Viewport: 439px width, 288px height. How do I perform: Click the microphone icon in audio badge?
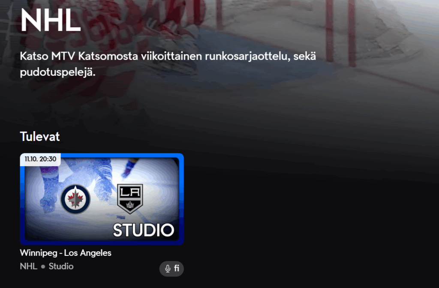pyautogui.click(x=168, y=269)
